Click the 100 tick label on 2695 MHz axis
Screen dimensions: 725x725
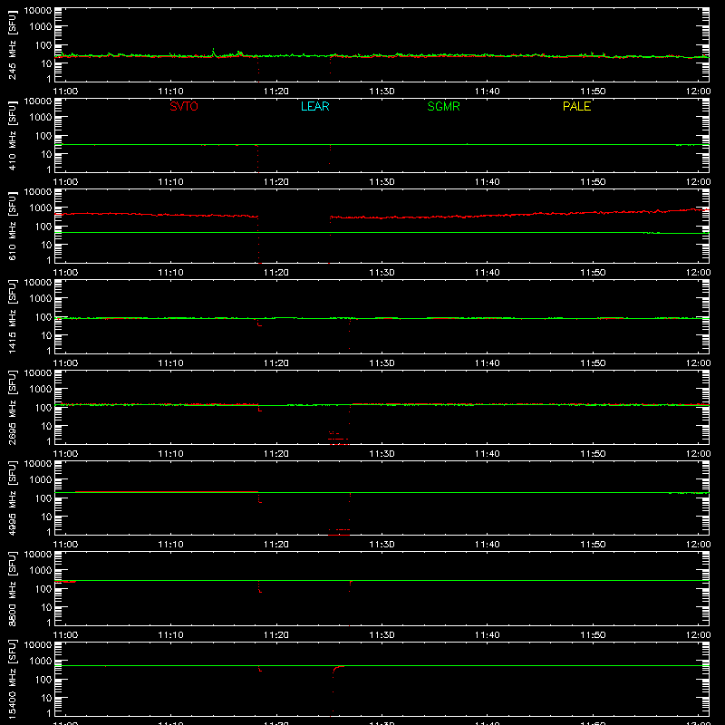[43, 408]
